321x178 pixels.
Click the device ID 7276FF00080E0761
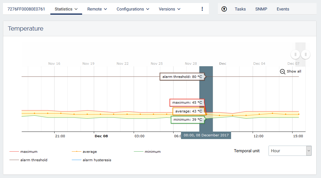pyautogui.click(x=26, y=9)
